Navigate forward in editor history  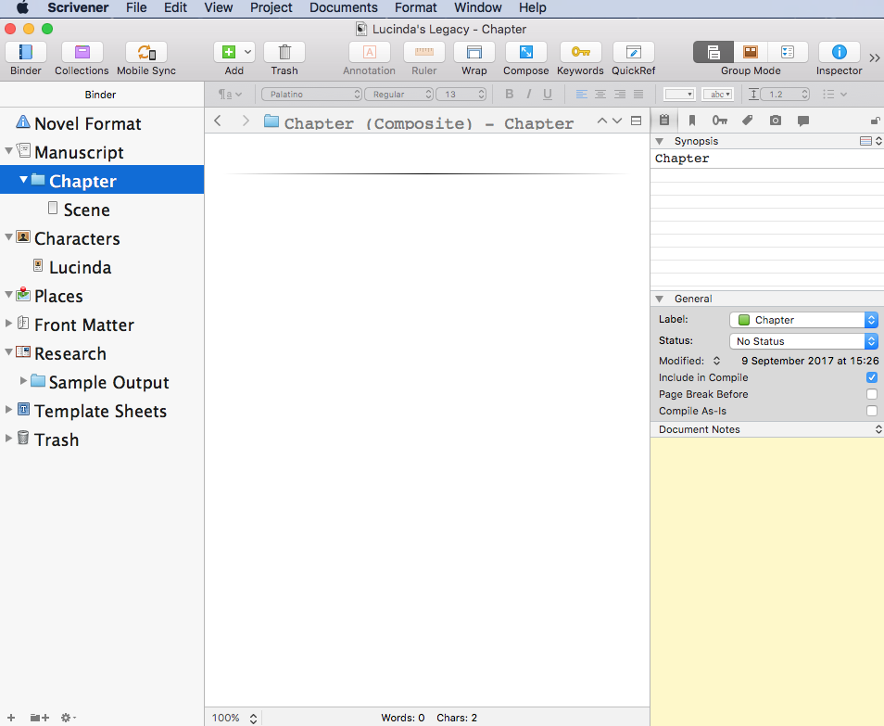(246, 121)
